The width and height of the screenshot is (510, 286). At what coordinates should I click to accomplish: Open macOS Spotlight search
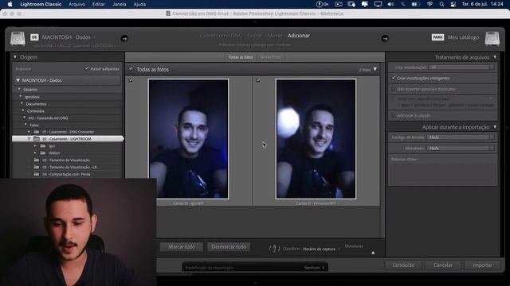[441, 4]
